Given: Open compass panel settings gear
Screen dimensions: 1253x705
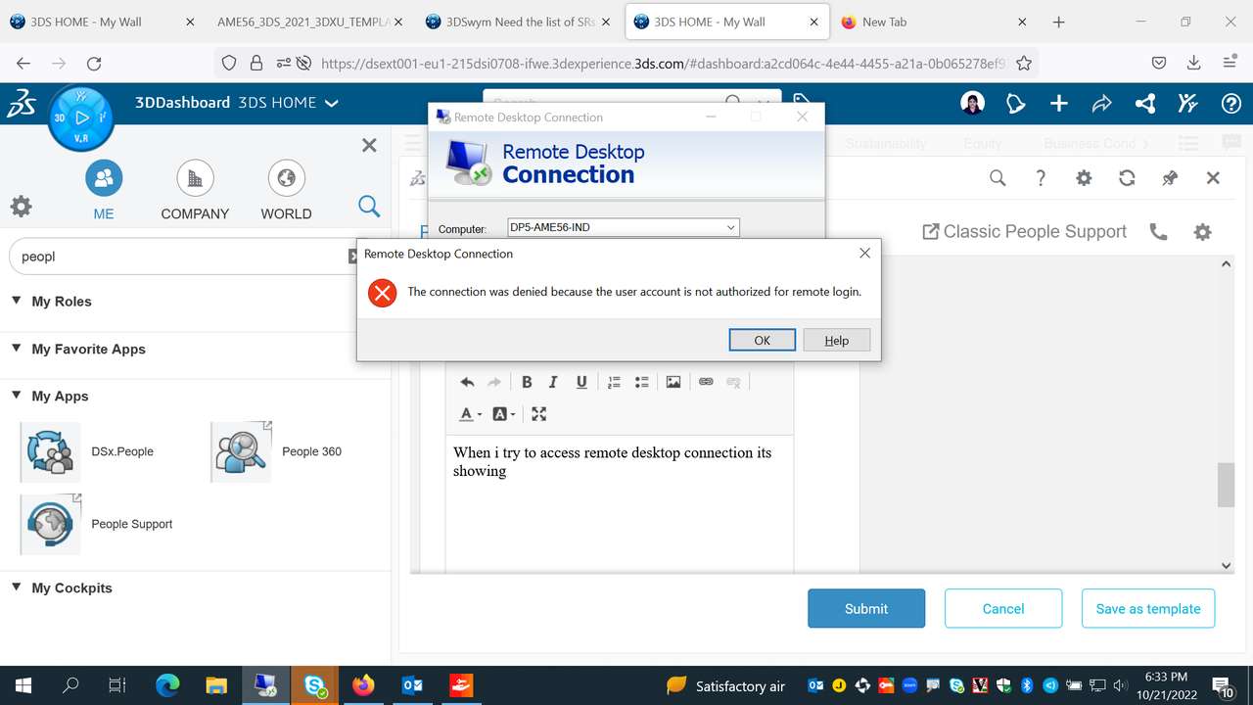Looking at the screenshot, I should (x=21, y=206).
